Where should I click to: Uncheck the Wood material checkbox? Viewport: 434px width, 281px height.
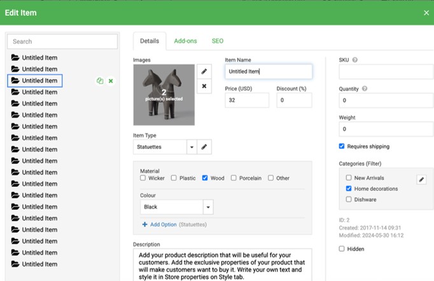[205, 179]
